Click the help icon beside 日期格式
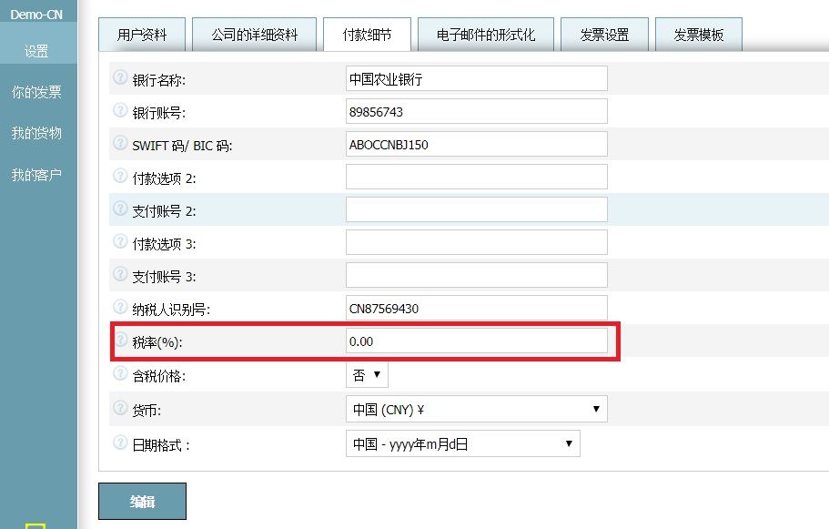 point(118,443)
